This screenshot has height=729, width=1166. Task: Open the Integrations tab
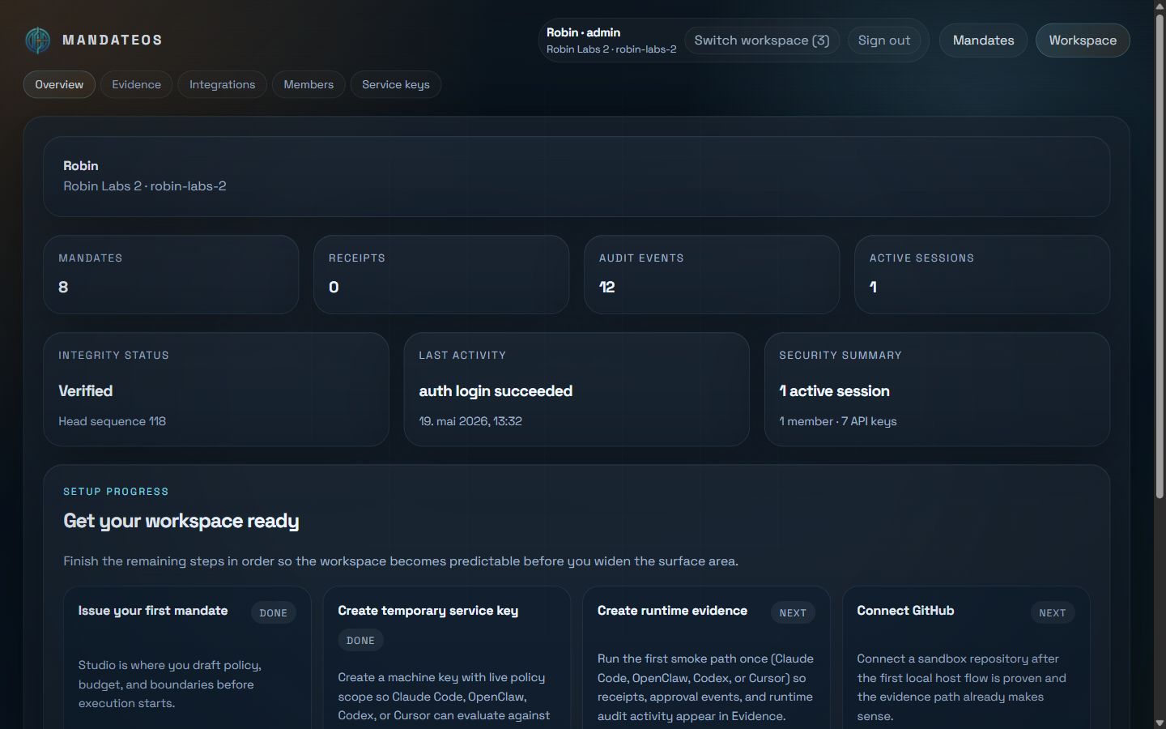[x=222, y=84]
